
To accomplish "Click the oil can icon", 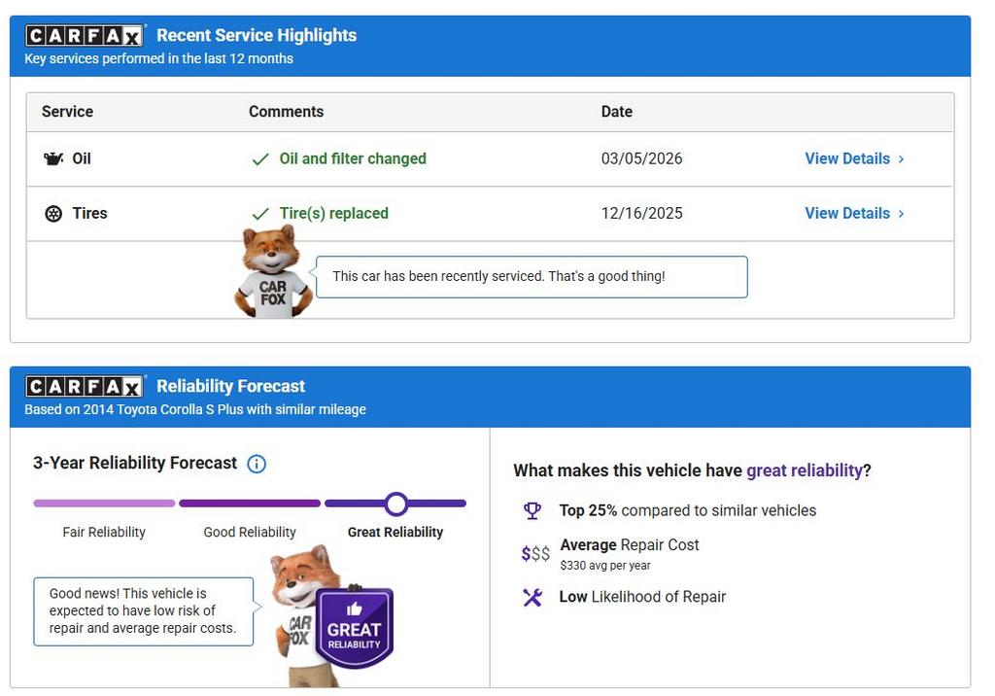I will click(53, 158).
